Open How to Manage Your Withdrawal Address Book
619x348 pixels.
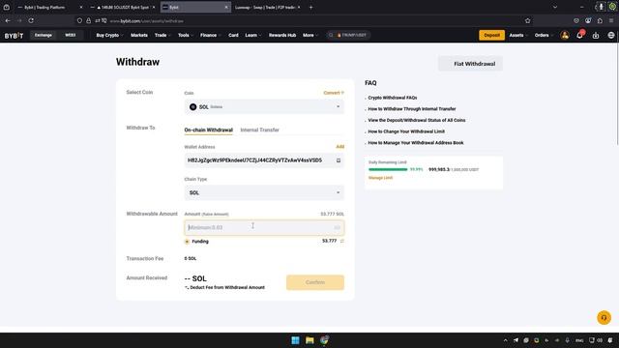click(416, 143)
